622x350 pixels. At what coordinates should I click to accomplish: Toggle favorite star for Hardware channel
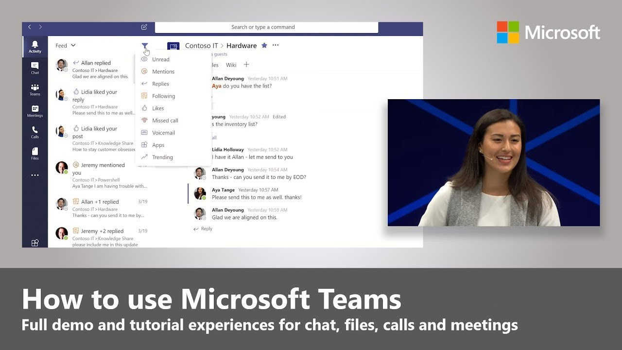tap(264, 45)
